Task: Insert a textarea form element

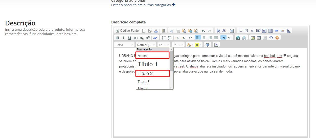Action: pyautogui.click(x=264, y=31)
